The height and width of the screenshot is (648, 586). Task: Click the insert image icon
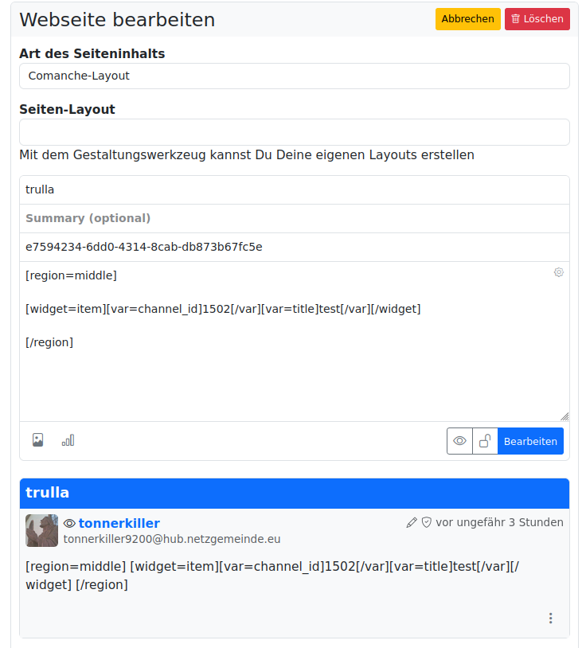coord(37,440)
